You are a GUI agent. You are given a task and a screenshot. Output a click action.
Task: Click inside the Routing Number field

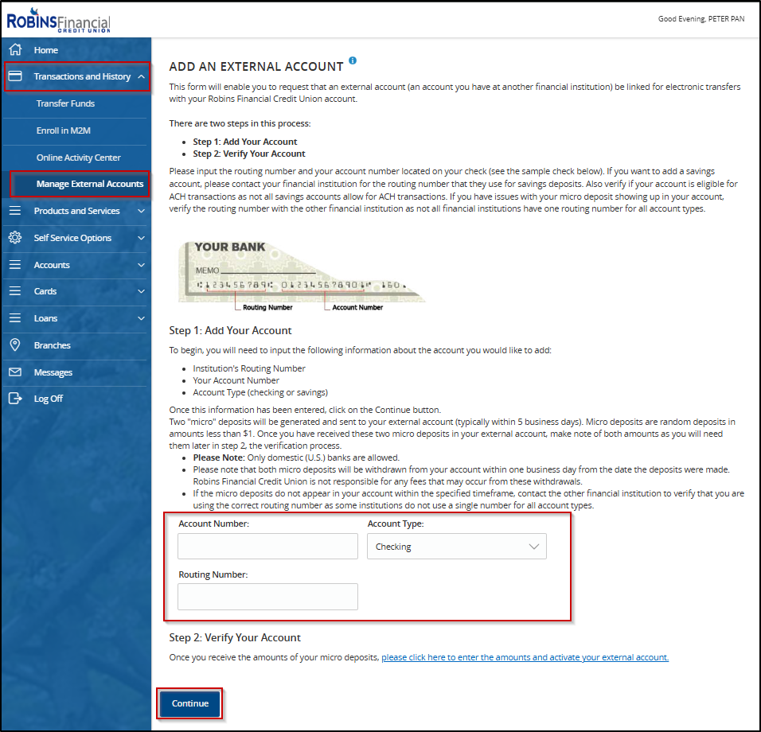click(267, 597)
